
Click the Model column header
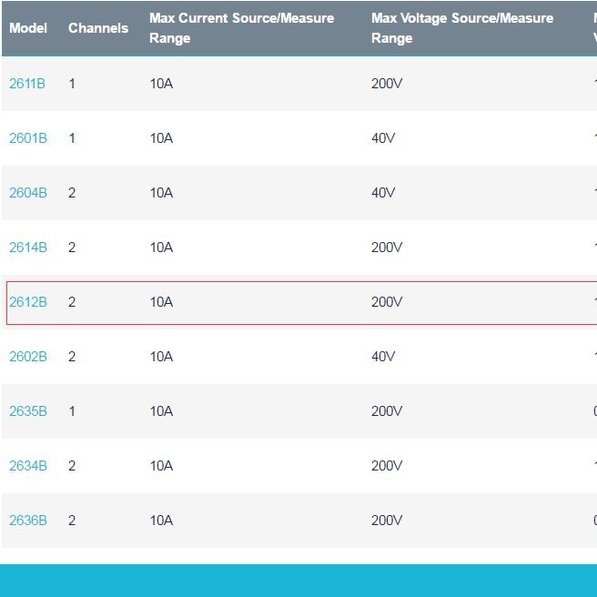28,28
